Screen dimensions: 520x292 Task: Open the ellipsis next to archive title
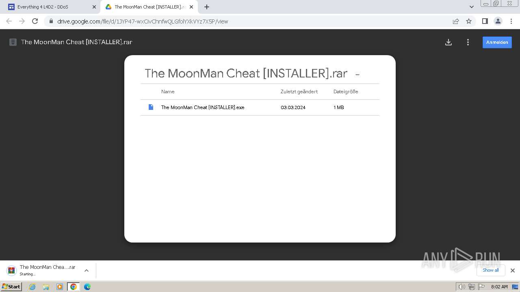tap(357, 74)
